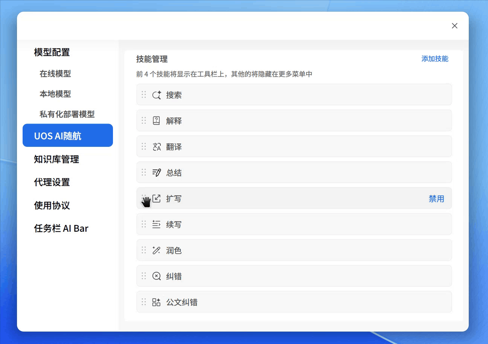Open the 代理设置 section
The width and height of the screenshot is (488, 344).
pyautogui.click(x=52, y=182)
